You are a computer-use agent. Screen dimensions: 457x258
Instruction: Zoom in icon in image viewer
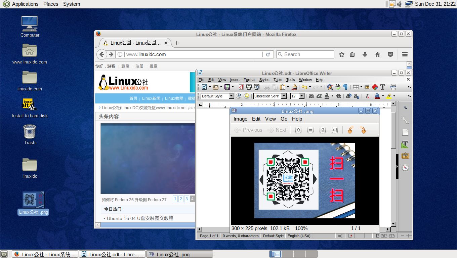click(298, 130)
